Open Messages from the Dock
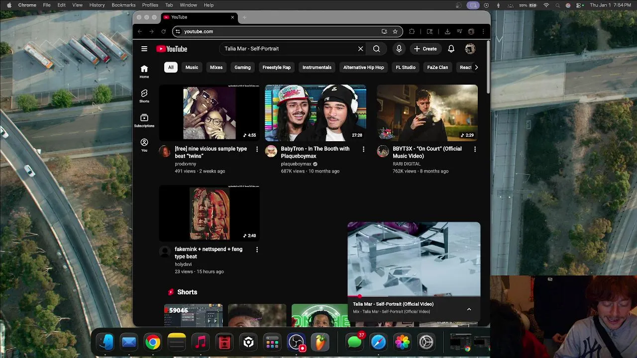 (x=354, y=342)
